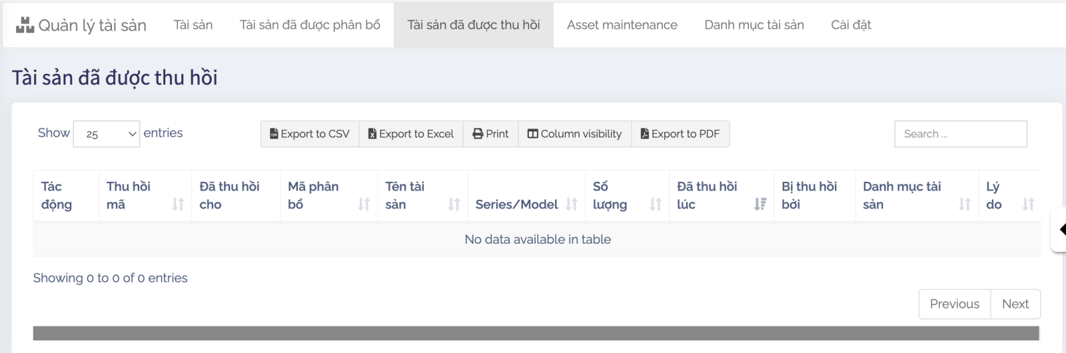The width and height of the screenshot is (1066, 353).
Task: Open the Show entries count dropdown
Action: click(107, 134)
